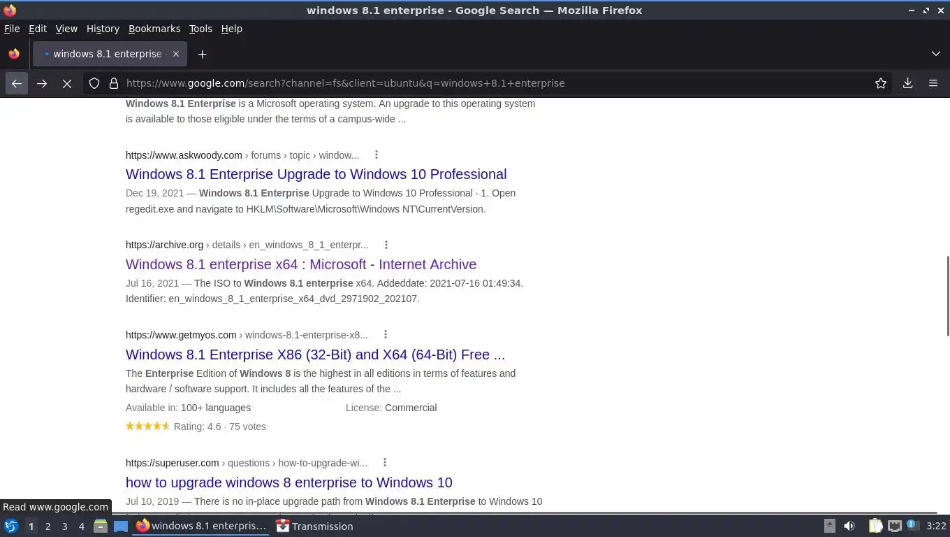Open the File menu
The width and height of the screenshot is (950, 537).
pos(12,29)
